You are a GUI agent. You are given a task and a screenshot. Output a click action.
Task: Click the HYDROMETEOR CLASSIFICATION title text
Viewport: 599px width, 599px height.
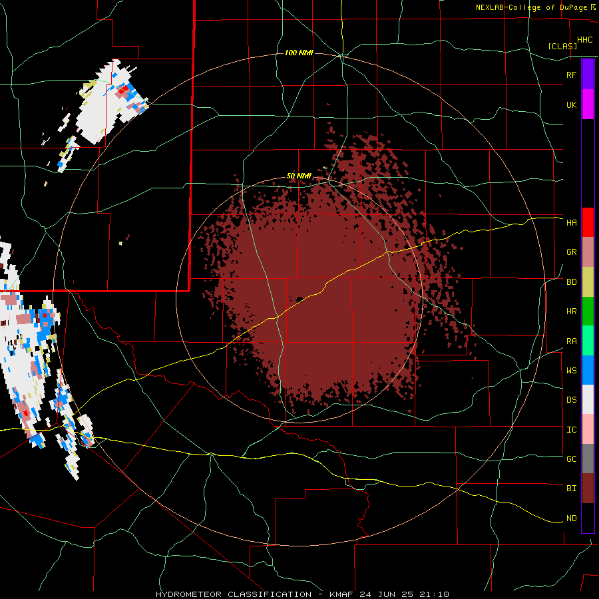[234, 594]
